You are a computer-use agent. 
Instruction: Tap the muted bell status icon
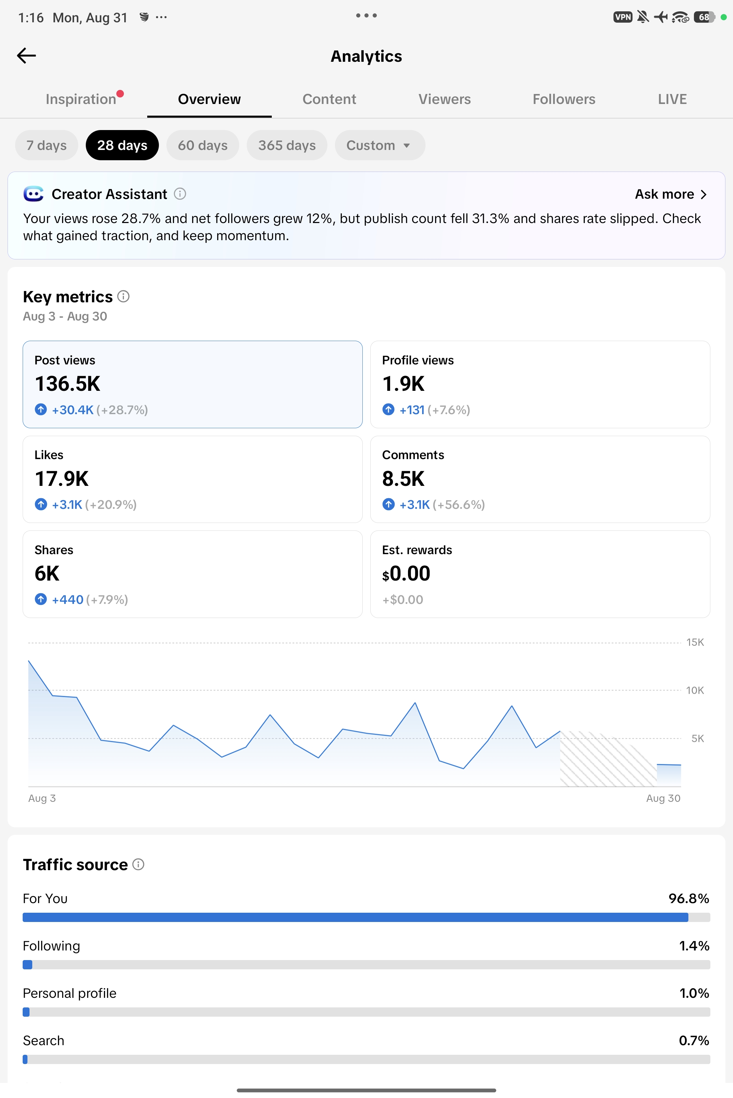tap(643, 17)
